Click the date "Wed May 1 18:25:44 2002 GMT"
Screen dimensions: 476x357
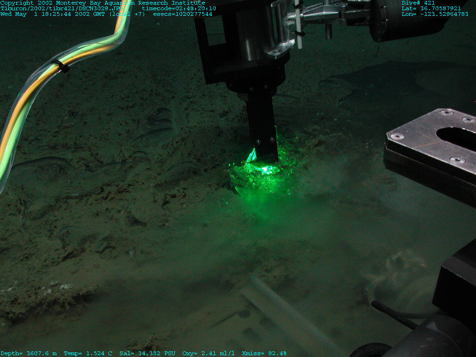pos(53,14)
